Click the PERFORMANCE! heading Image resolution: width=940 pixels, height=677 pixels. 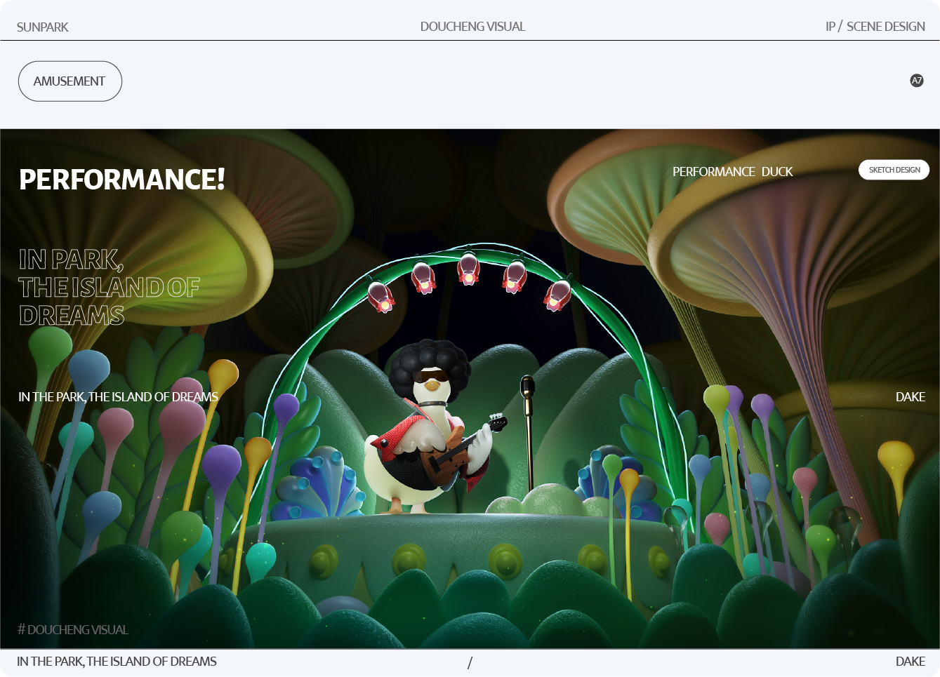pos(122,180)
